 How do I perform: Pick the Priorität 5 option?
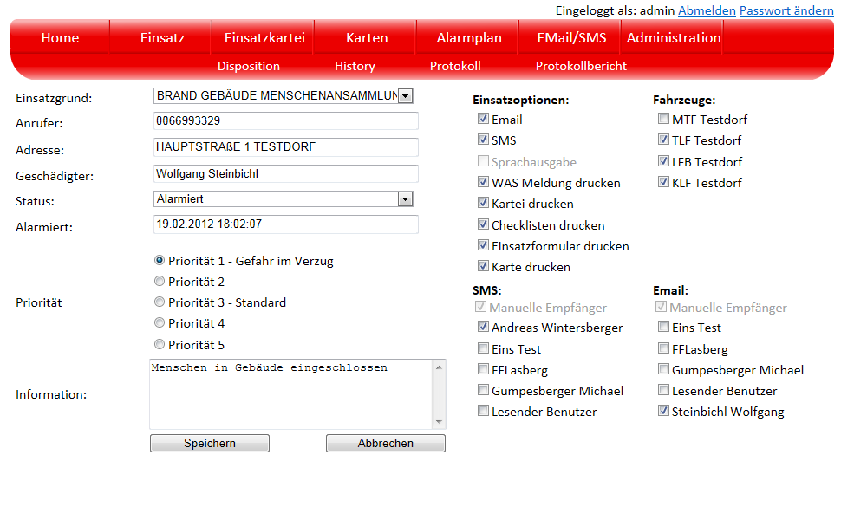160,344
